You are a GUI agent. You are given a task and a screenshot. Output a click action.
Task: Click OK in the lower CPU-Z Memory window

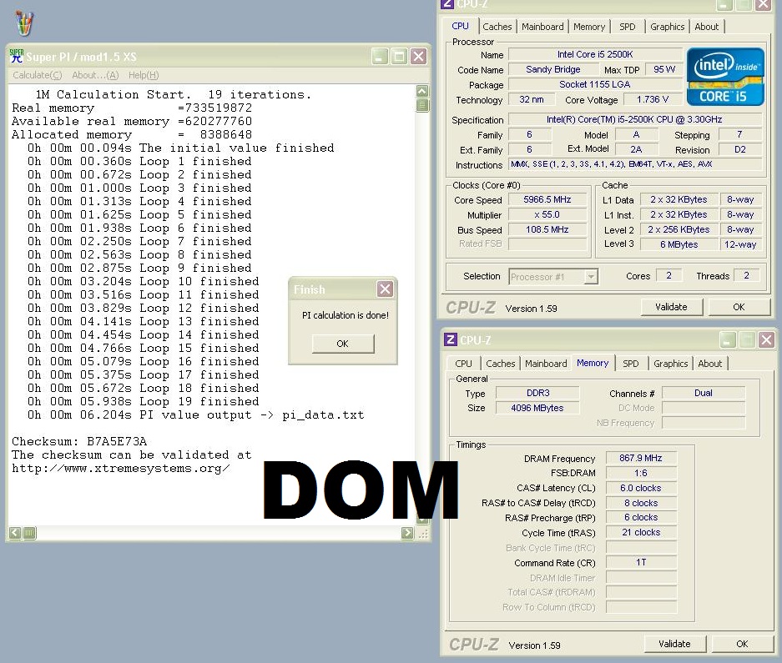click(x=742, y=644)
